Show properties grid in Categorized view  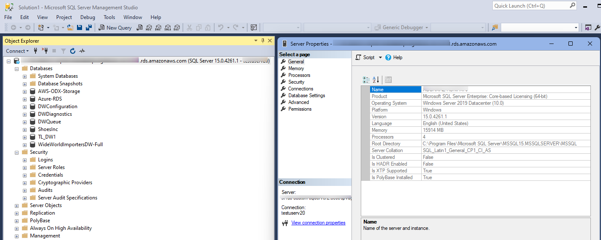pos(366,79)
